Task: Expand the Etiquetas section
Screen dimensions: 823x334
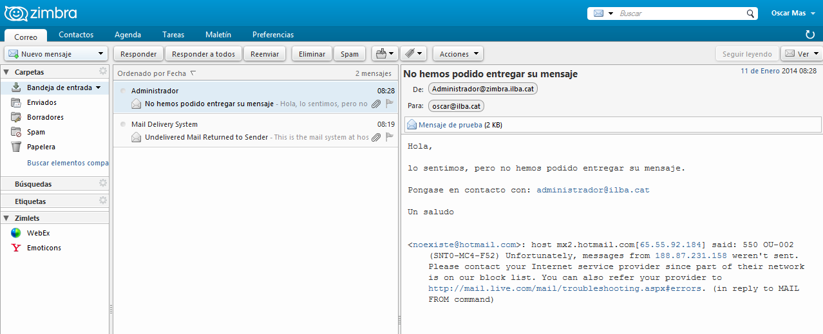Action: click(30, 201)
